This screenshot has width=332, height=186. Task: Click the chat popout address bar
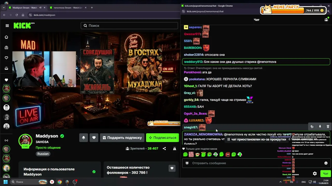205,11
